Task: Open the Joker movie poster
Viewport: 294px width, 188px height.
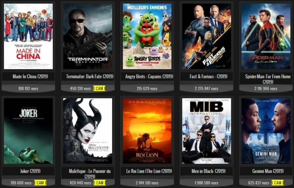Action: [28, 131]
